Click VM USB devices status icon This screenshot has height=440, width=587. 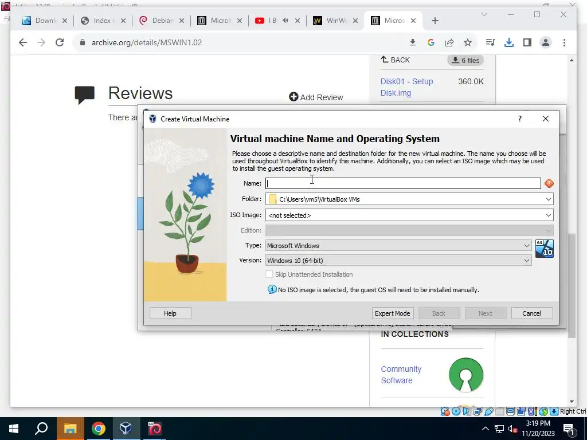click(x=489, y=411)
